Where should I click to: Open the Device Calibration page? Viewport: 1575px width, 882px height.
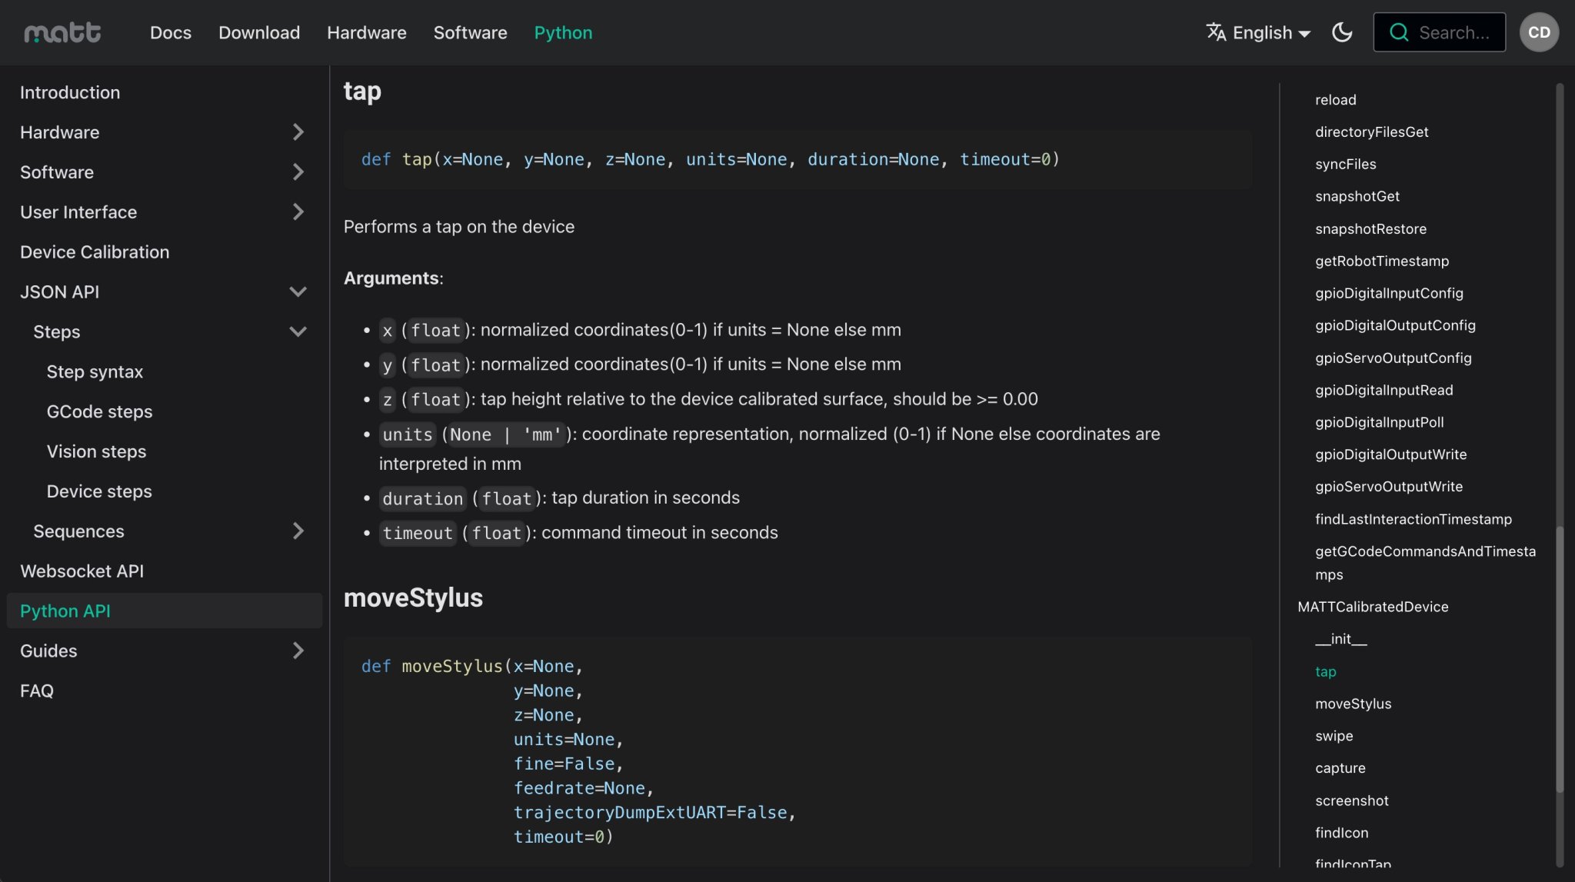94,251
